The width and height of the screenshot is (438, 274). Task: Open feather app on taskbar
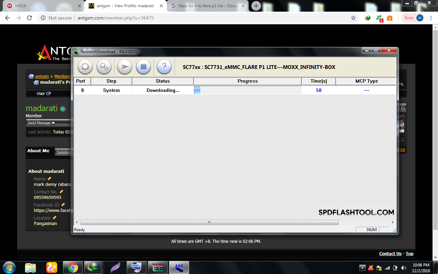[x=115, y=267]
